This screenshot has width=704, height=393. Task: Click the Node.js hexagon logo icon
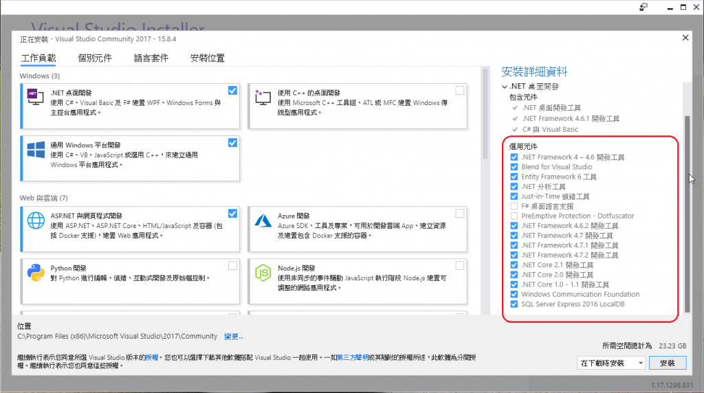click(x=263, y=273)
